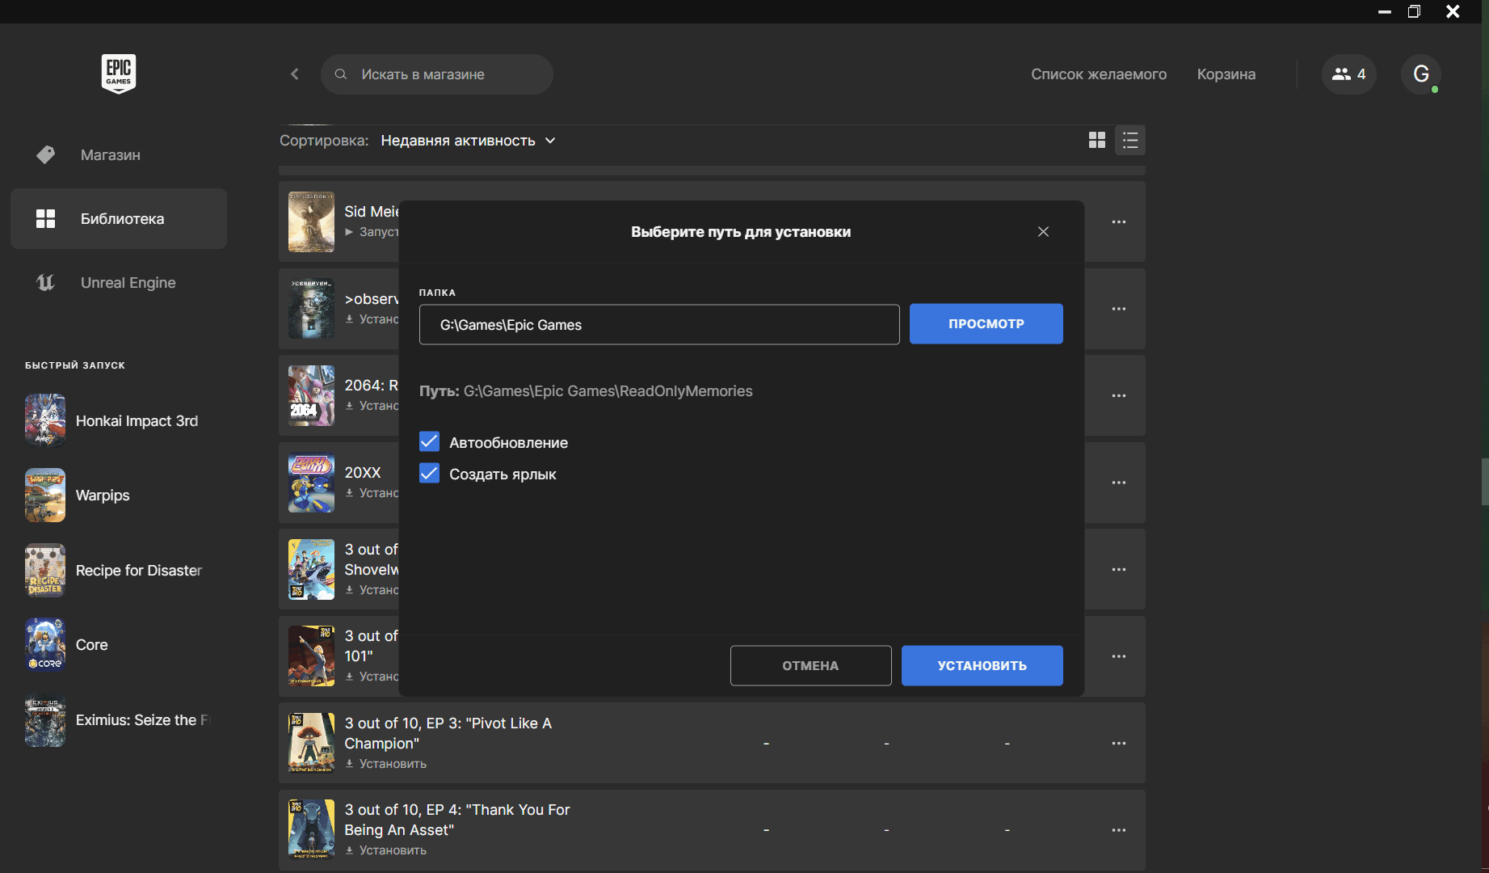The image size is (1489, 873).
Task: Click the library vertical scrollbar
Action: coord(1485,483)
